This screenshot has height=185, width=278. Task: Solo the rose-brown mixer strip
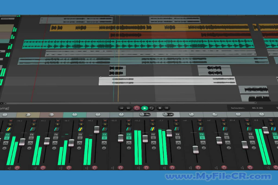tap(58, 124)
